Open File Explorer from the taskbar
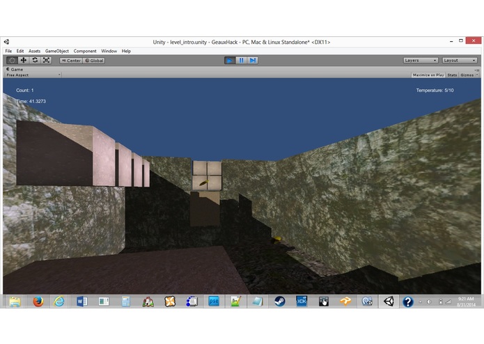This screenshot has width=484, height=344. click(15, 302)
